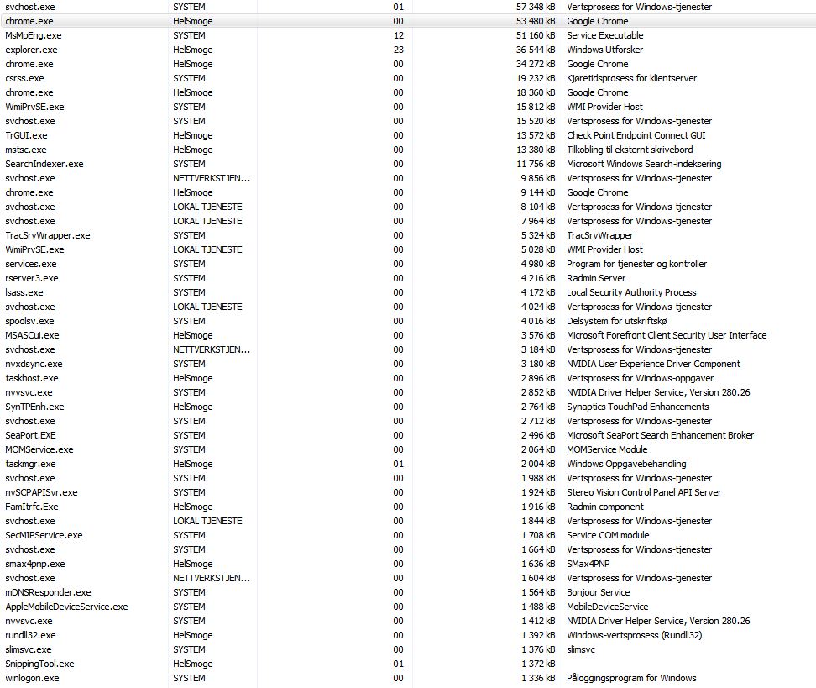
Task: Click the 4 024 kB memory value
Action: pos(538,307)
